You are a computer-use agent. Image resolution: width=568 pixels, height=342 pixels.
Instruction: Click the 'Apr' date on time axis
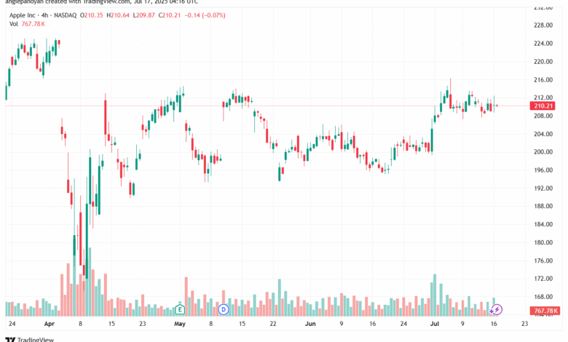[x=50, y=324]
